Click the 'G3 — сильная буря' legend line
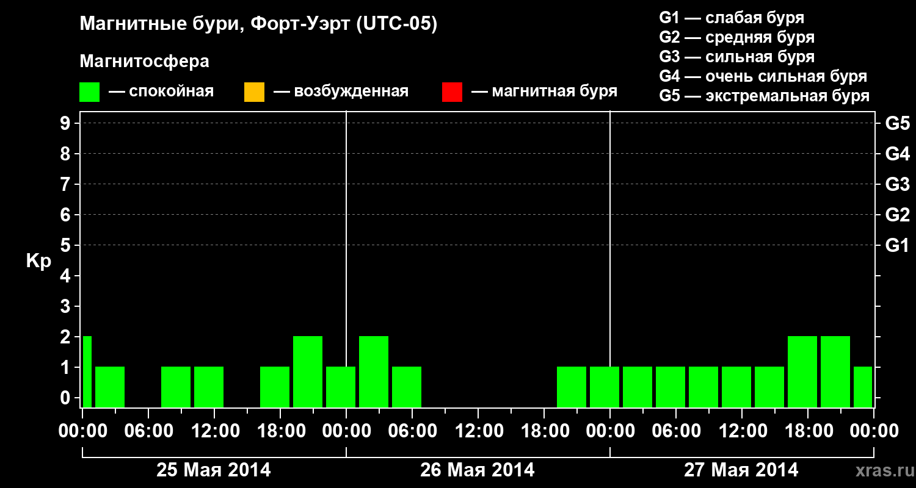Screen dimensions: 916x488 [737, 57]
